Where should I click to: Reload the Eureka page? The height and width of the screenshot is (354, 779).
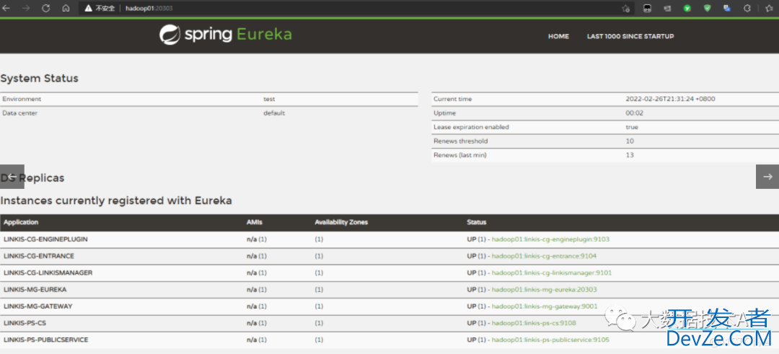coord(45,9)
